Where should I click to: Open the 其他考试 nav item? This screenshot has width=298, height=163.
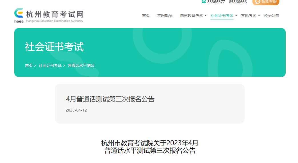tap(249, 16)
